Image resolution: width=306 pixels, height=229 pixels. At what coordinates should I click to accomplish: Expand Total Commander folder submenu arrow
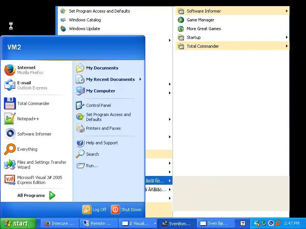click(286, 46)
